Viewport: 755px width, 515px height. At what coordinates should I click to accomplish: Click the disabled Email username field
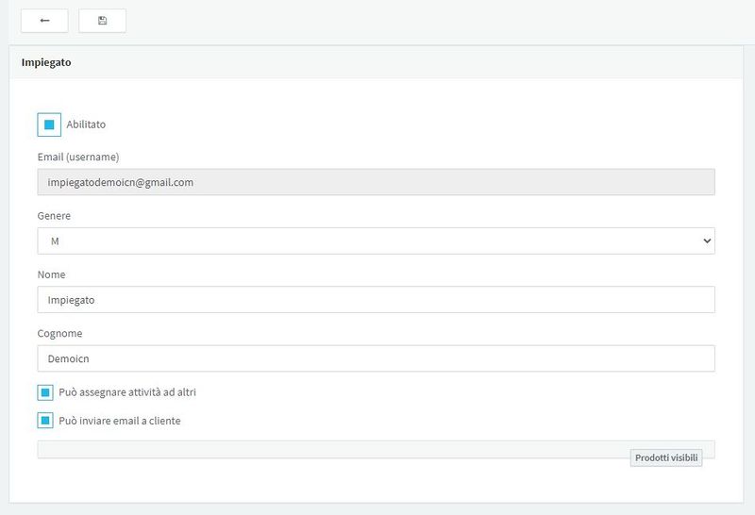coord(376,182)
